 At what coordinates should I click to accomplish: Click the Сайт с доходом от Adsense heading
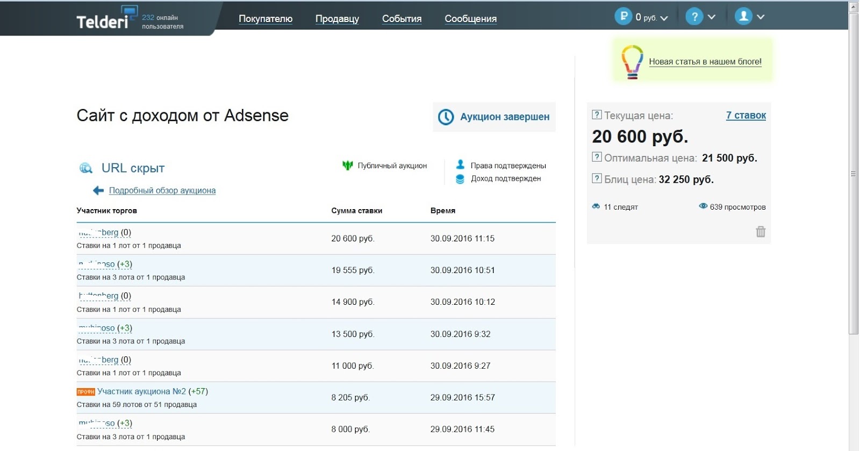coord(183,116)
